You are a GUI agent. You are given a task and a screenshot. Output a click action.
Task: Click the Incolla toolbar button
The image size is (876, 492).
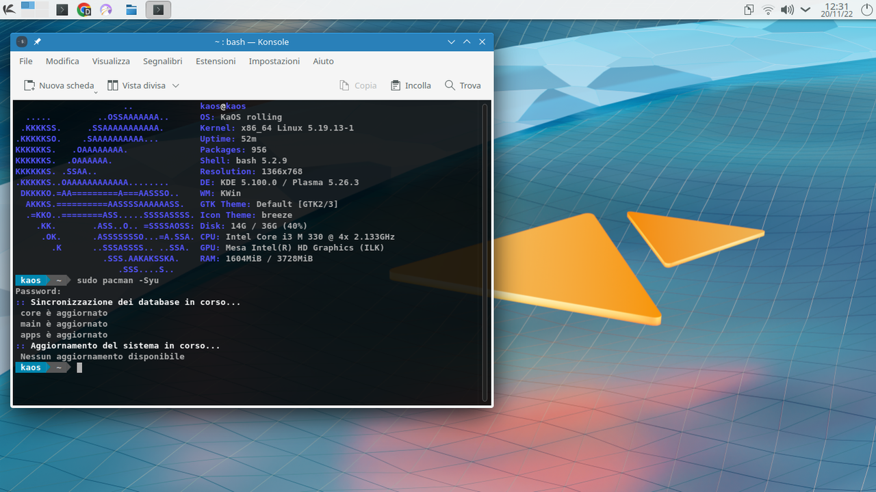pyautogui.click(x=411, y=85)
